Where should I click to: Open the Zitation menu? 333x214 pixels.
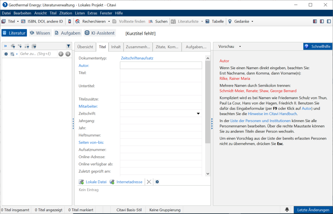66,13
